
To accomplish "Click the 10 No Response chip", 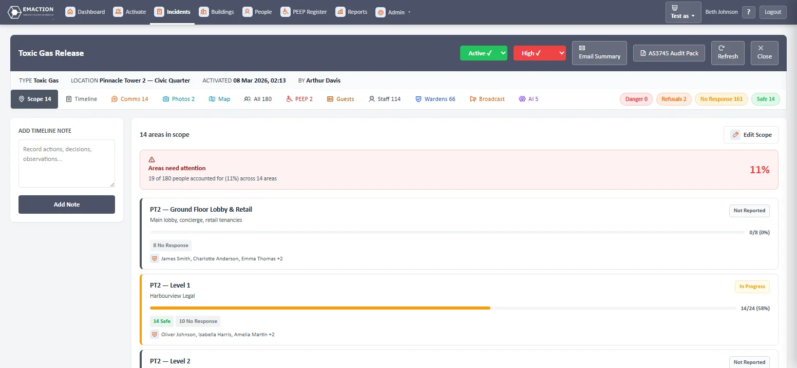I will click(198, 321).
